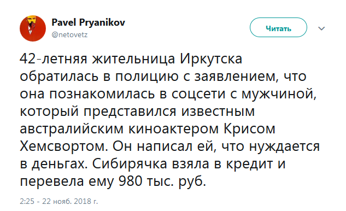Open Pavel Pryanikov's round profile avatar
Viewport: 346px width, 211px height.
[33, 28]
